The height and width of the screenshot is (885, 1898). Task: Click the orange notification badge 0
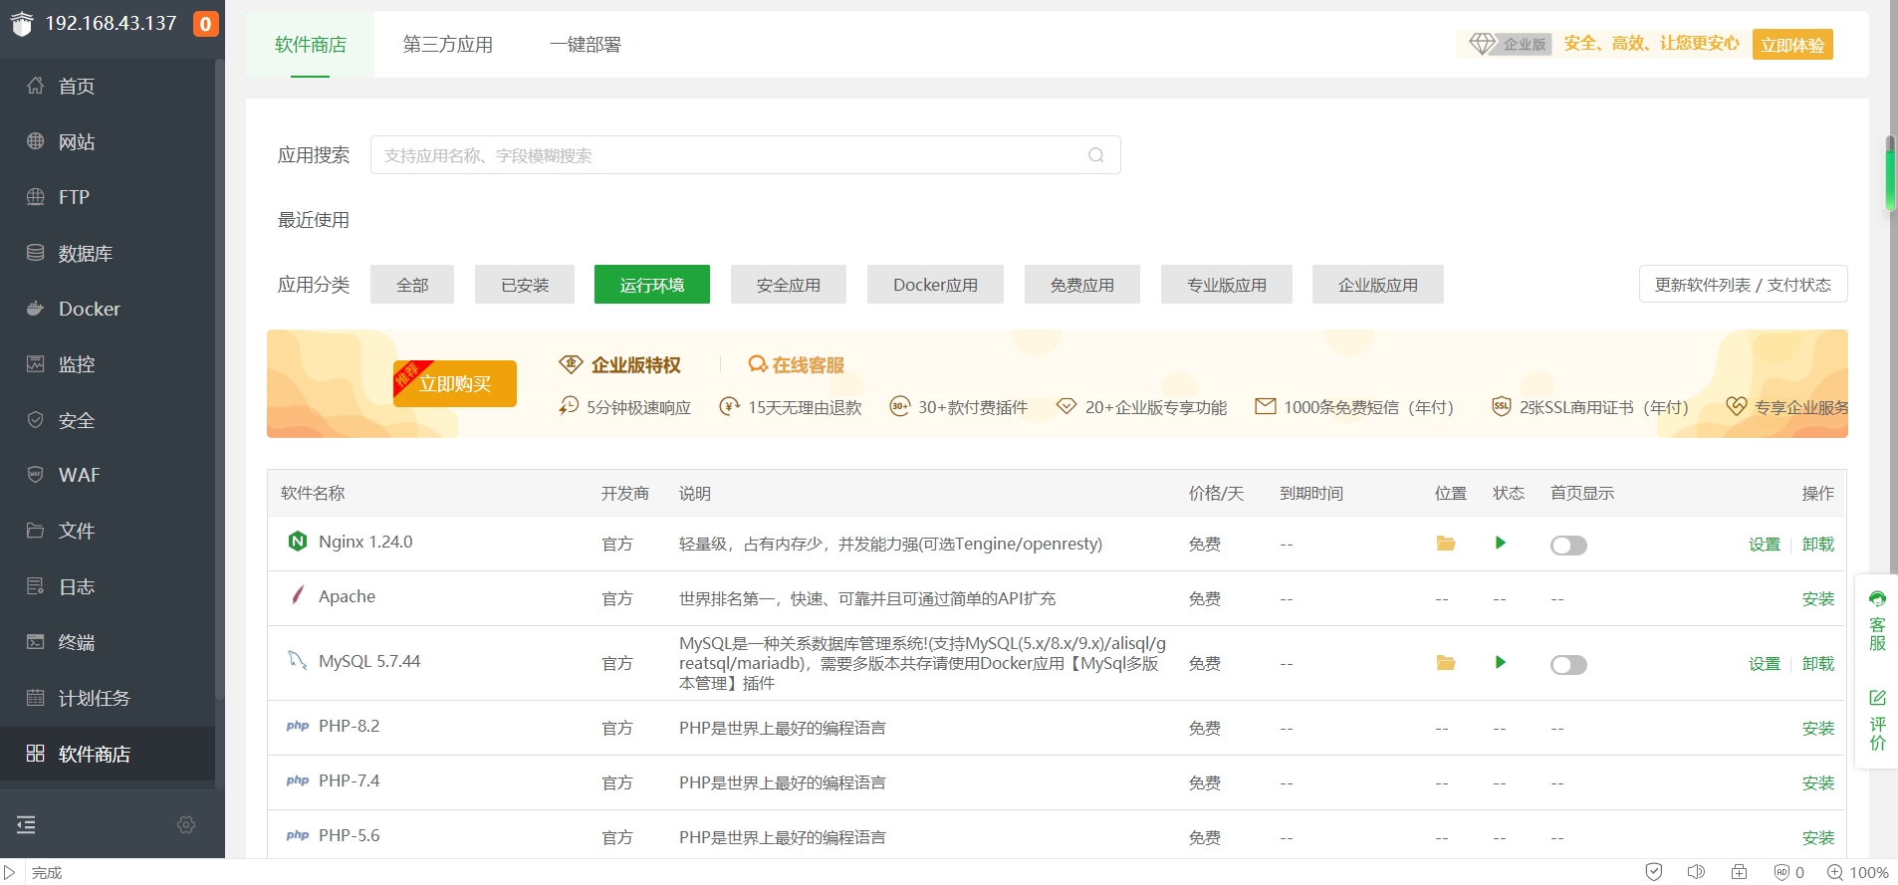(205, 24)
